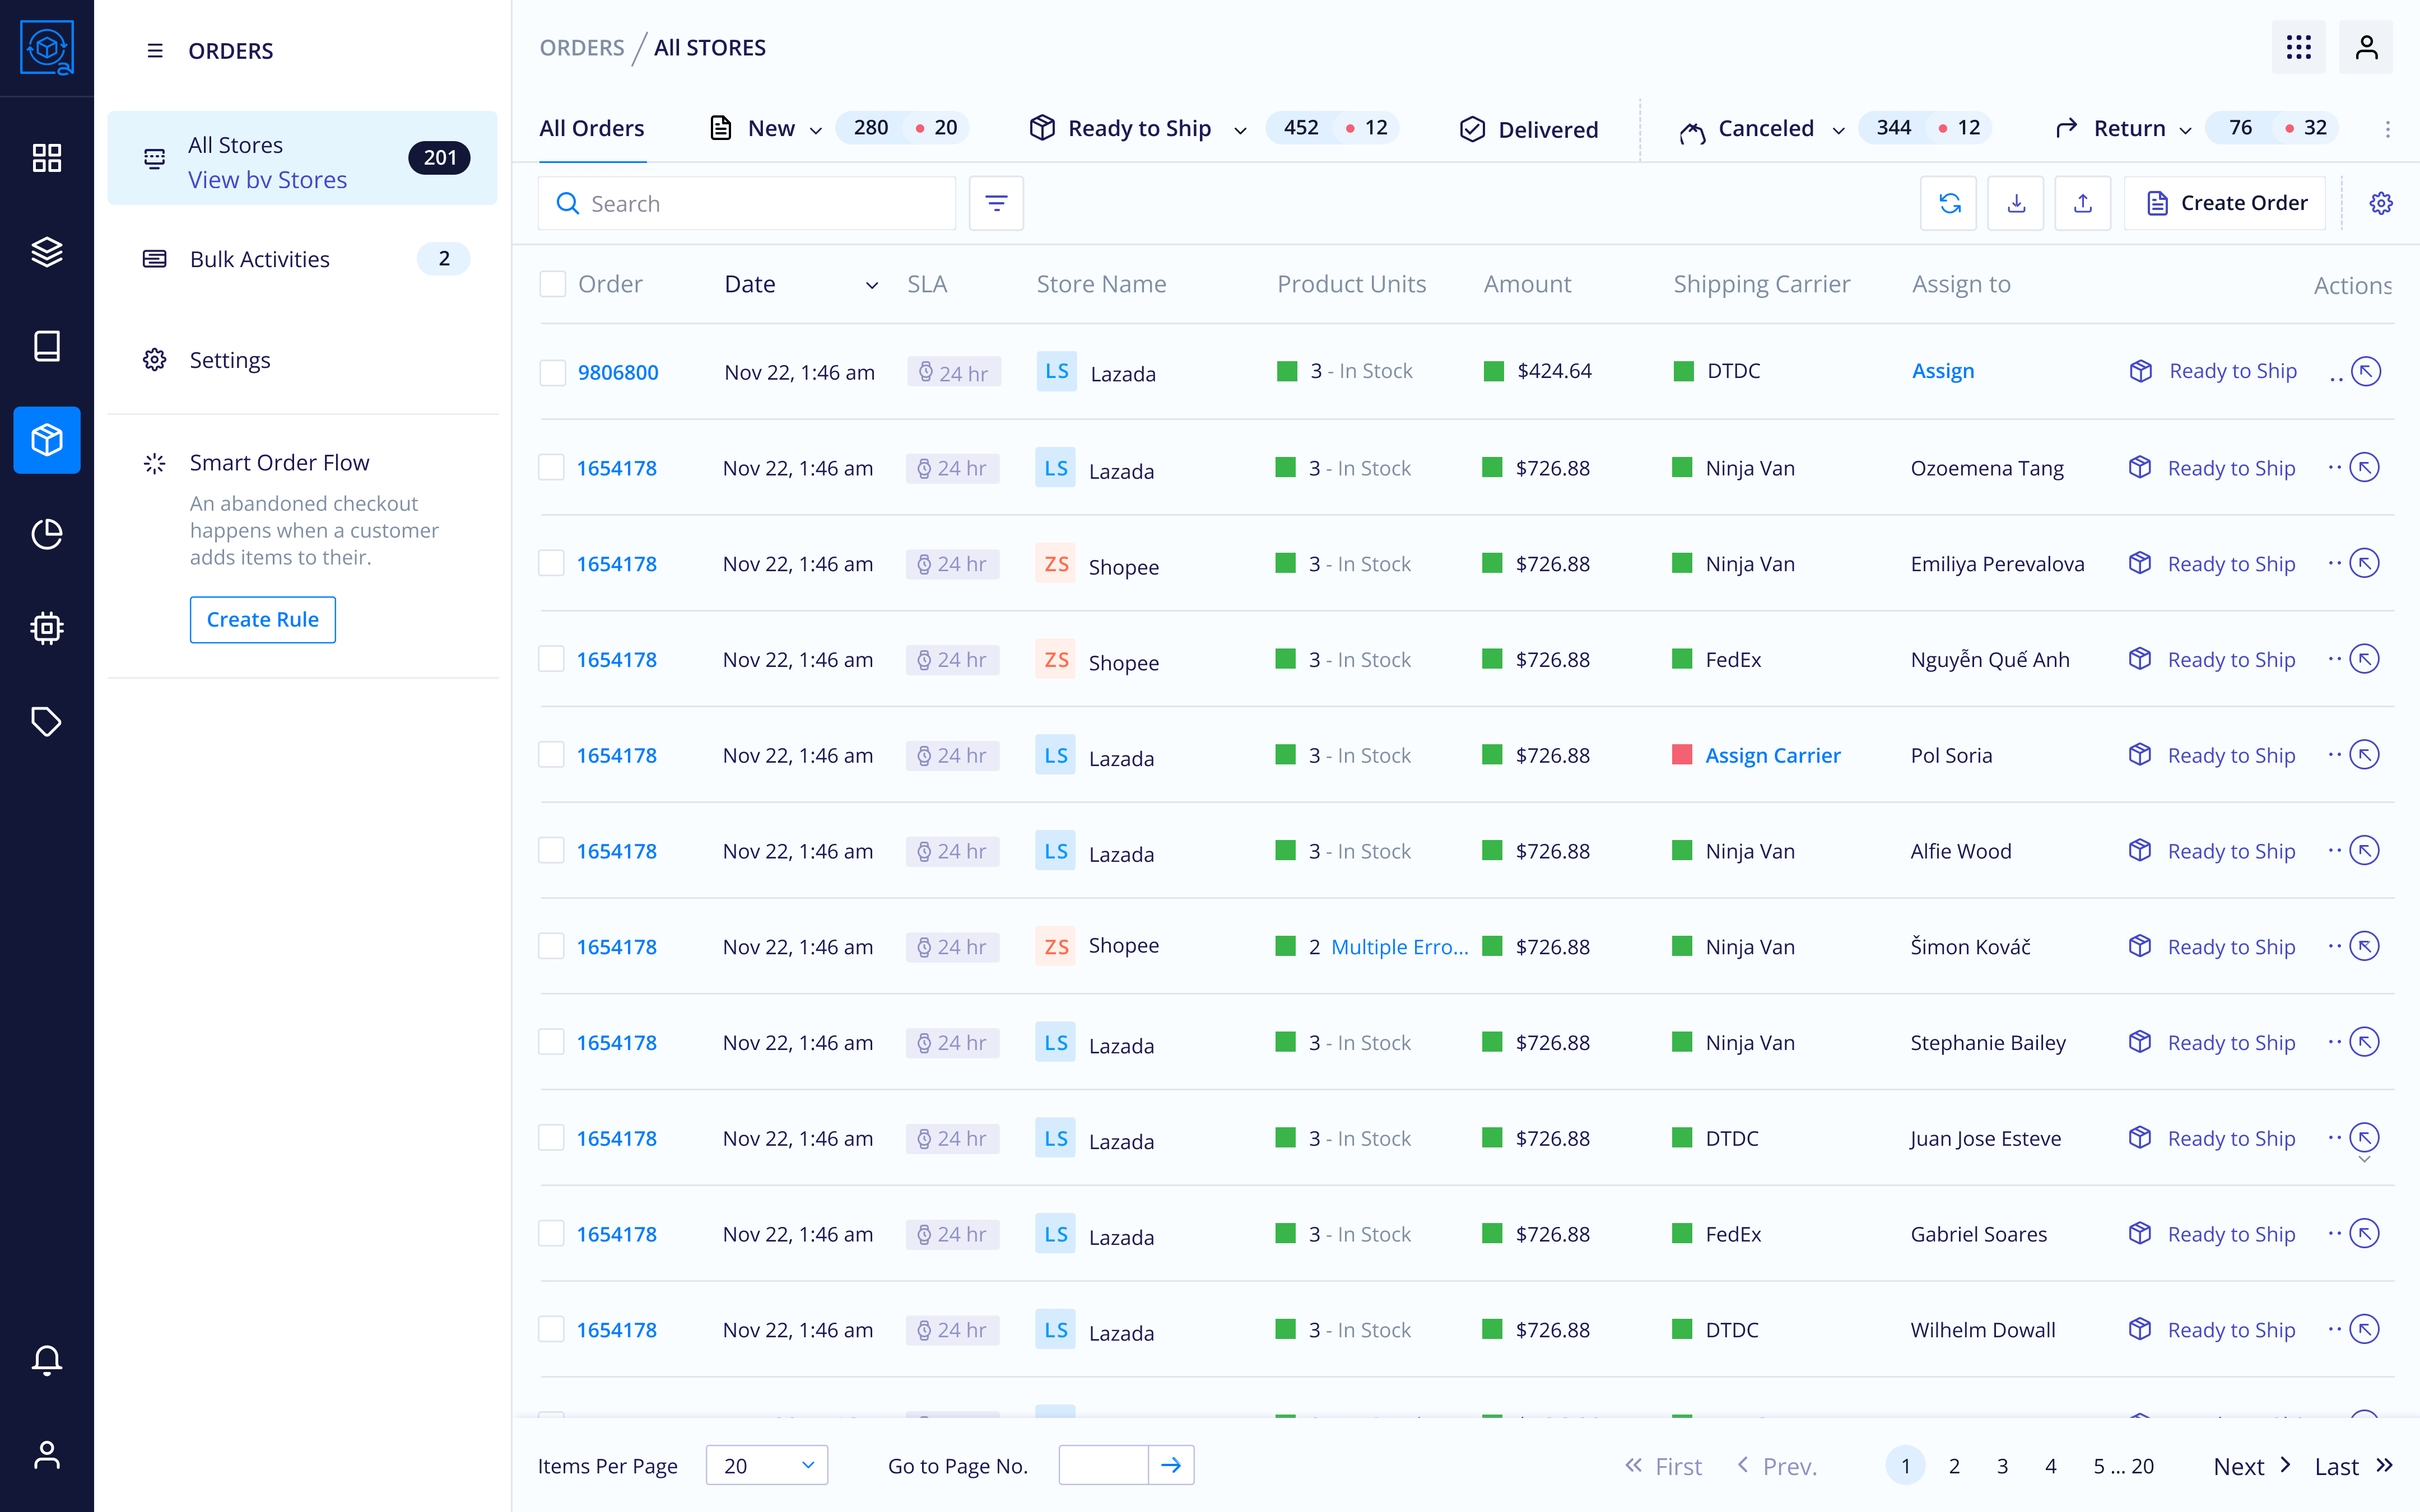Check the box in Stephanie Bailey row
The image size is (2420, 1512).
click(551, 1042)
